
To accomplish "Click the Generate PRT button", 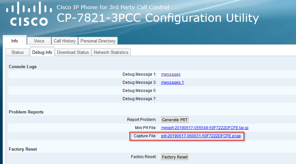I will pos(175,120).
